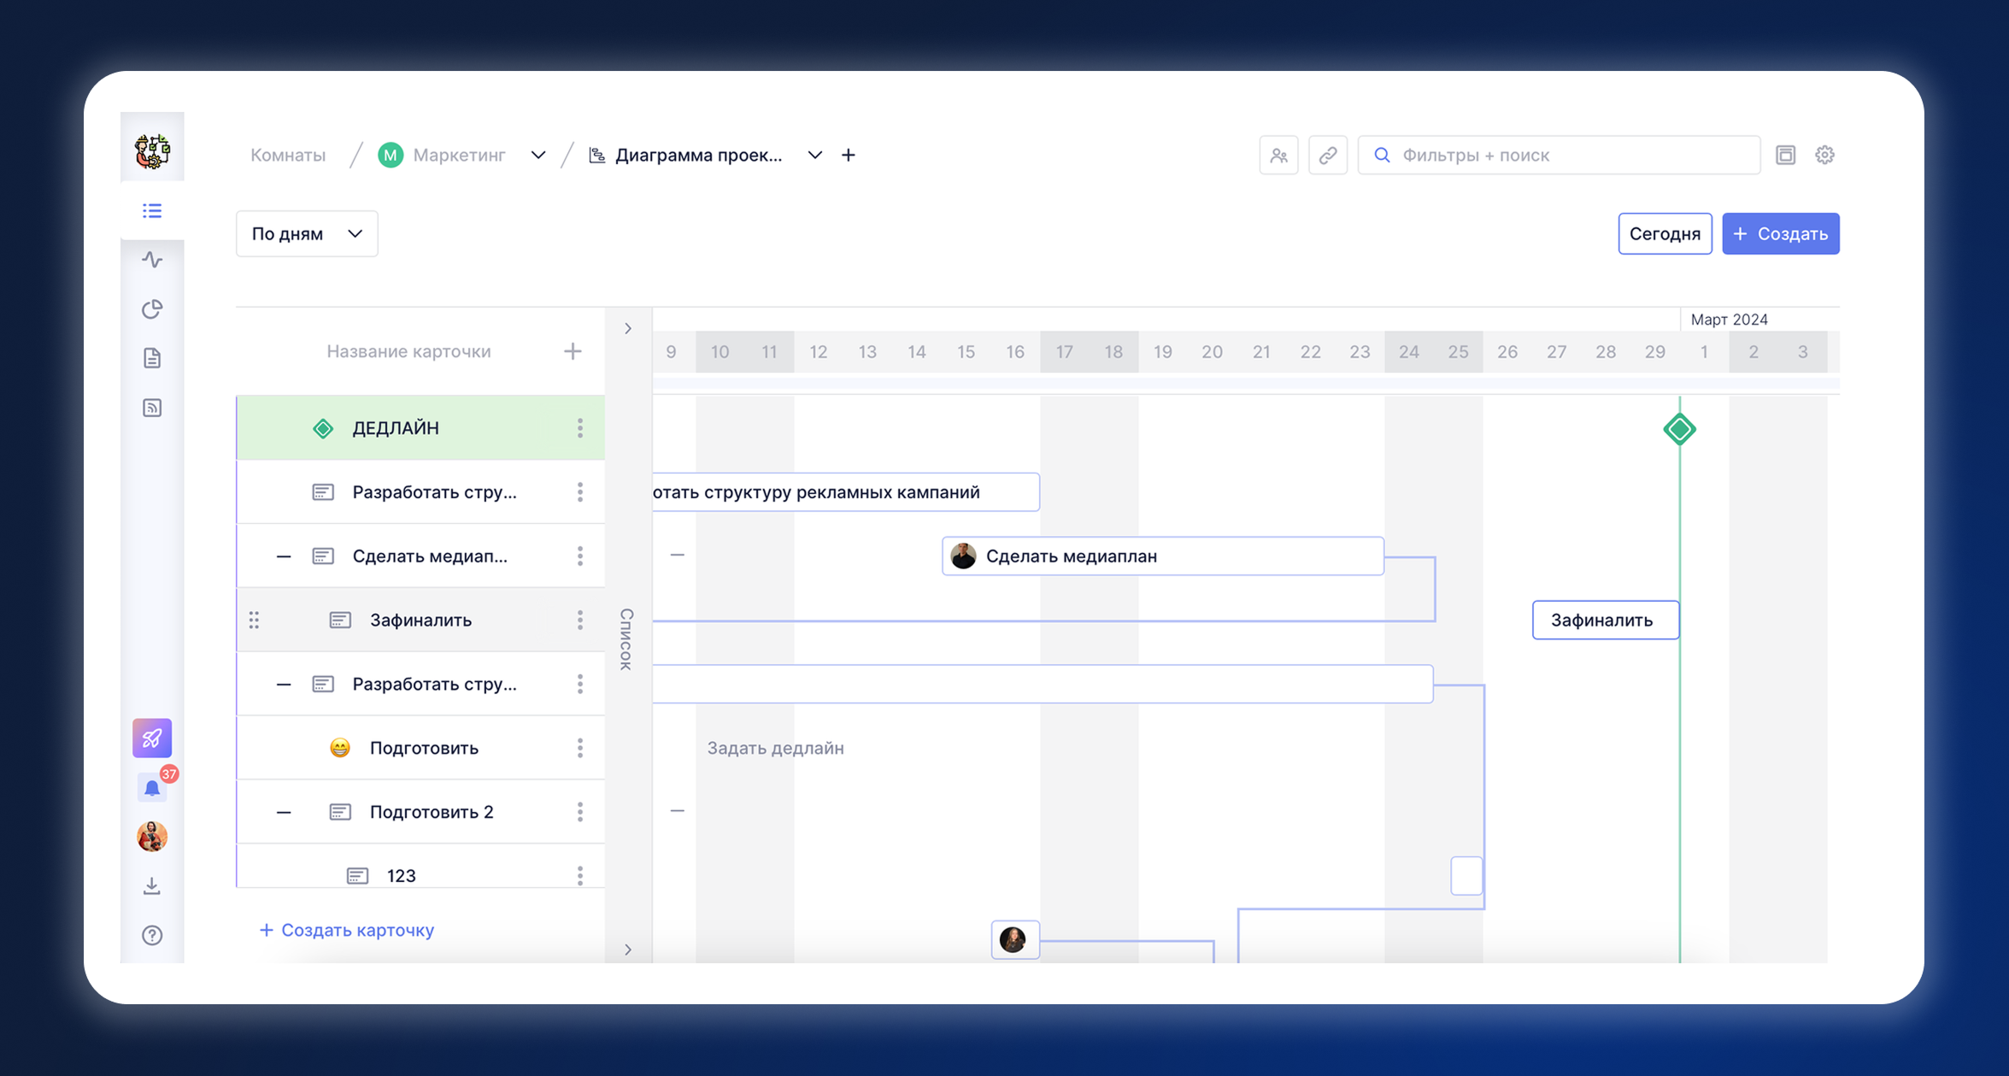This screenshot has width=2009, height=1076.
Task: Select the ДЕДЛАЙН row title
Action: pos(396,428)
